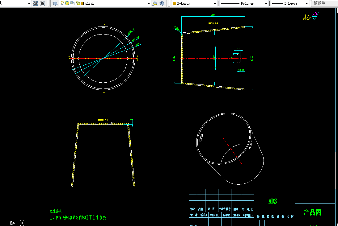Click the Layer Previous icon
Image resolution: width=338 pixels, height=226 pixels.
point(162,3)
